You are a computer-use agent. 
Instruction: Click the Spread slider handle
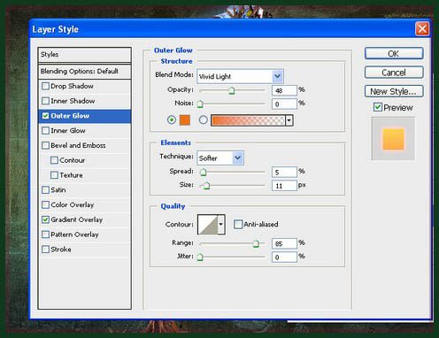[203, 172]
